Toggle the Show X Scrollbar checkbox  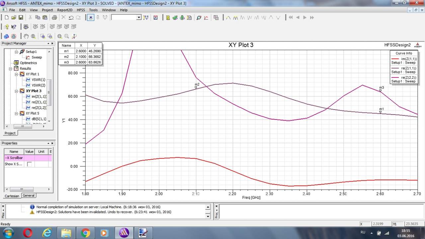tap(29, 164)
